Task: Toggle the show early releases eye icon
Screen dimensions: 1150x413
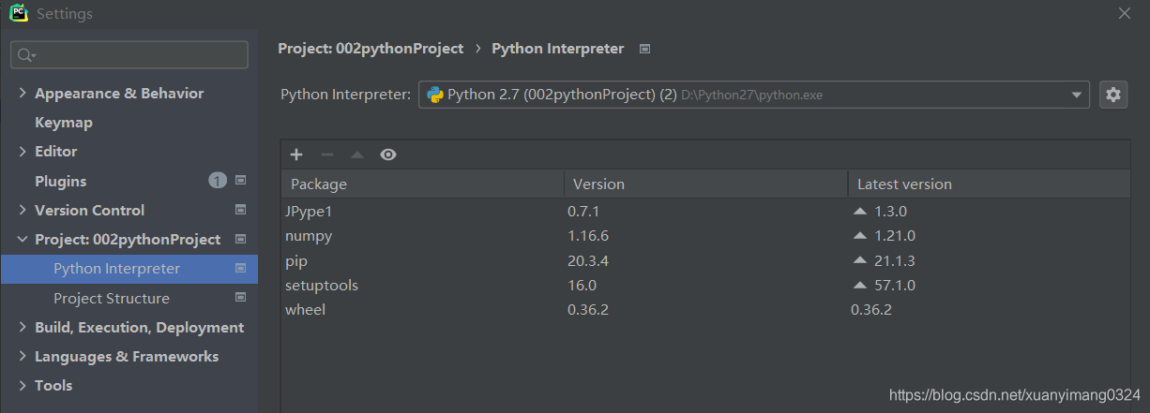Action: [388, 155]
